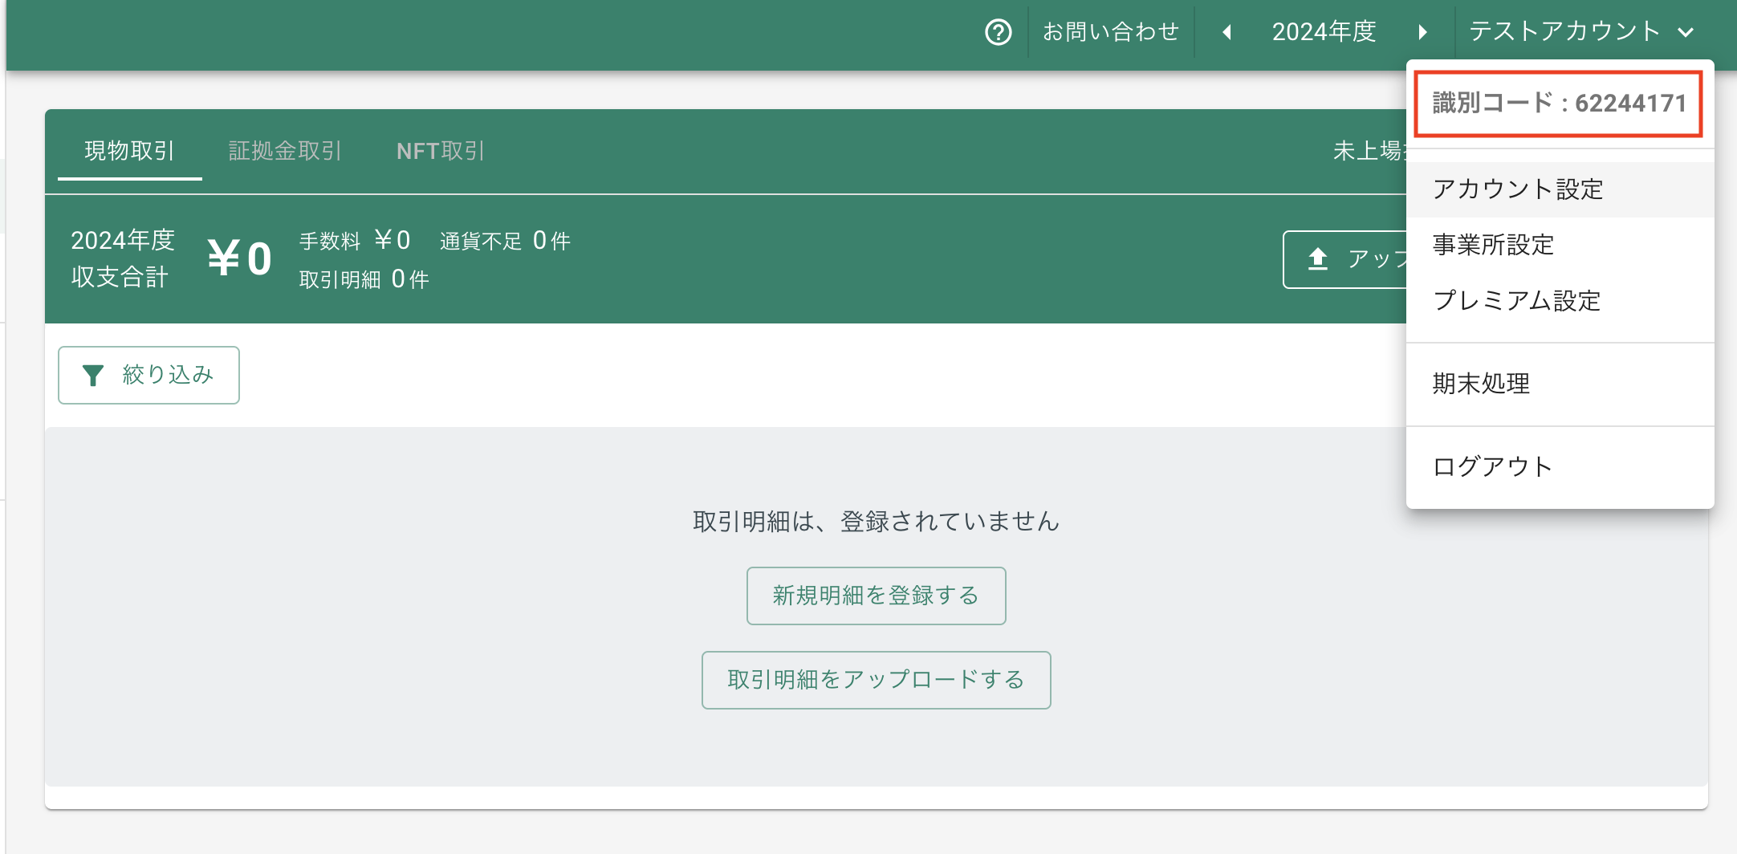Click 取引明細をアップロードする button
Screen dimensions: 1737x854
[876, 680]
